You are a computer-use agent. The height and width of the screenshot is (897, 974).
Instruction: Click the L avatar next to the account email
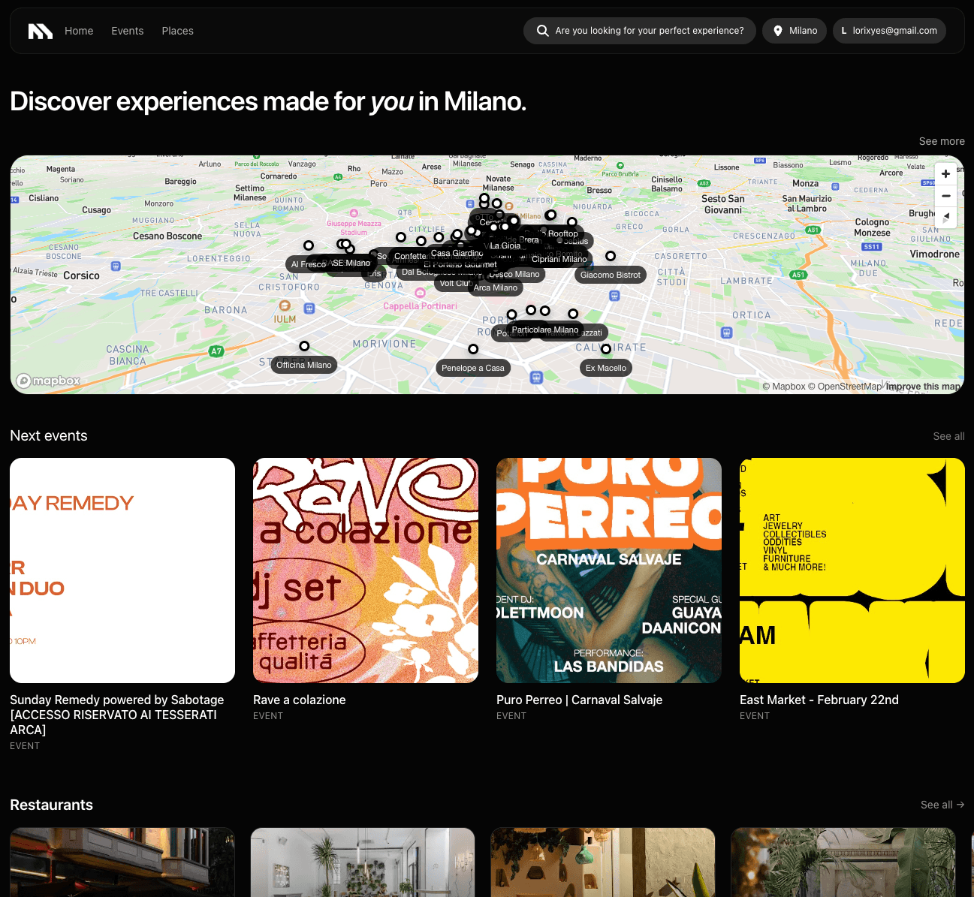click(x=843, y=31)
